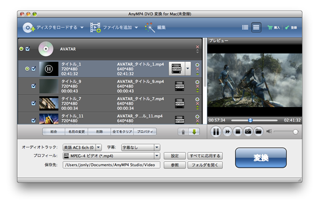Click the Edit (編集) magic wand icon
The width and height of the screenshot is (319, 206).
click(150, 28)
